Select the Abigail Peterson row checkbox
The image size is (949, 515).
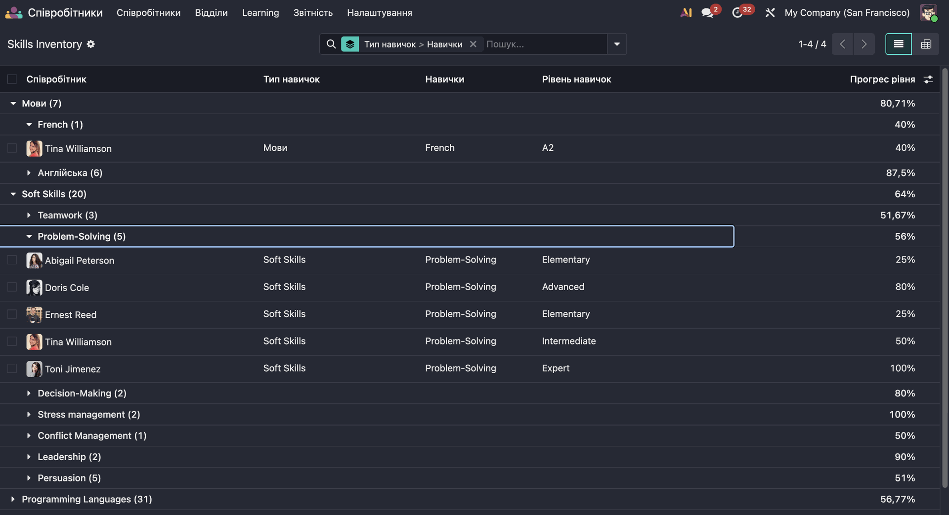pos(12,260)
